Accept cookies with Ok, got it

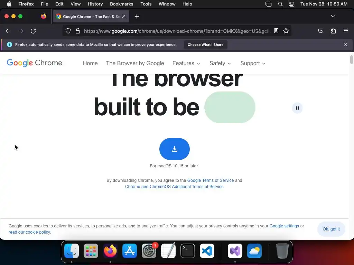pyautogui.click(x=331, y=229)
